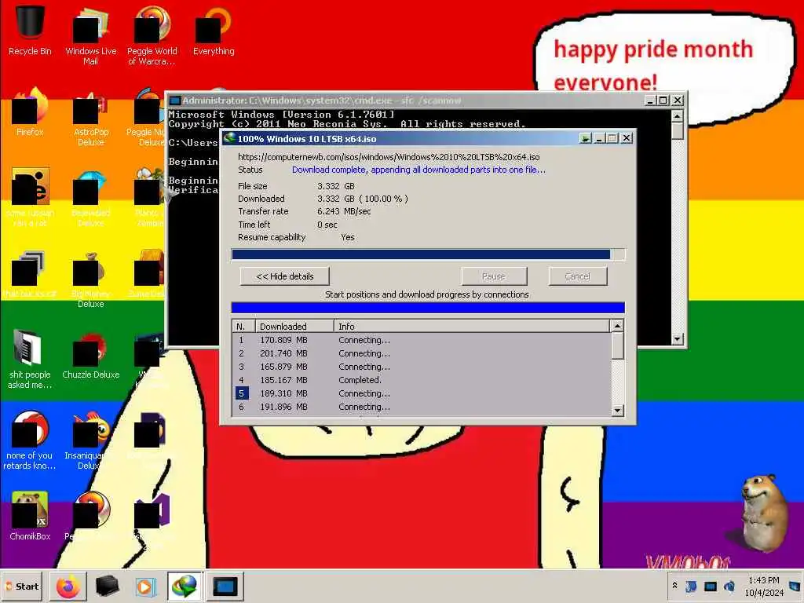
Task: Close the download dialog
Action: (627, 138)
